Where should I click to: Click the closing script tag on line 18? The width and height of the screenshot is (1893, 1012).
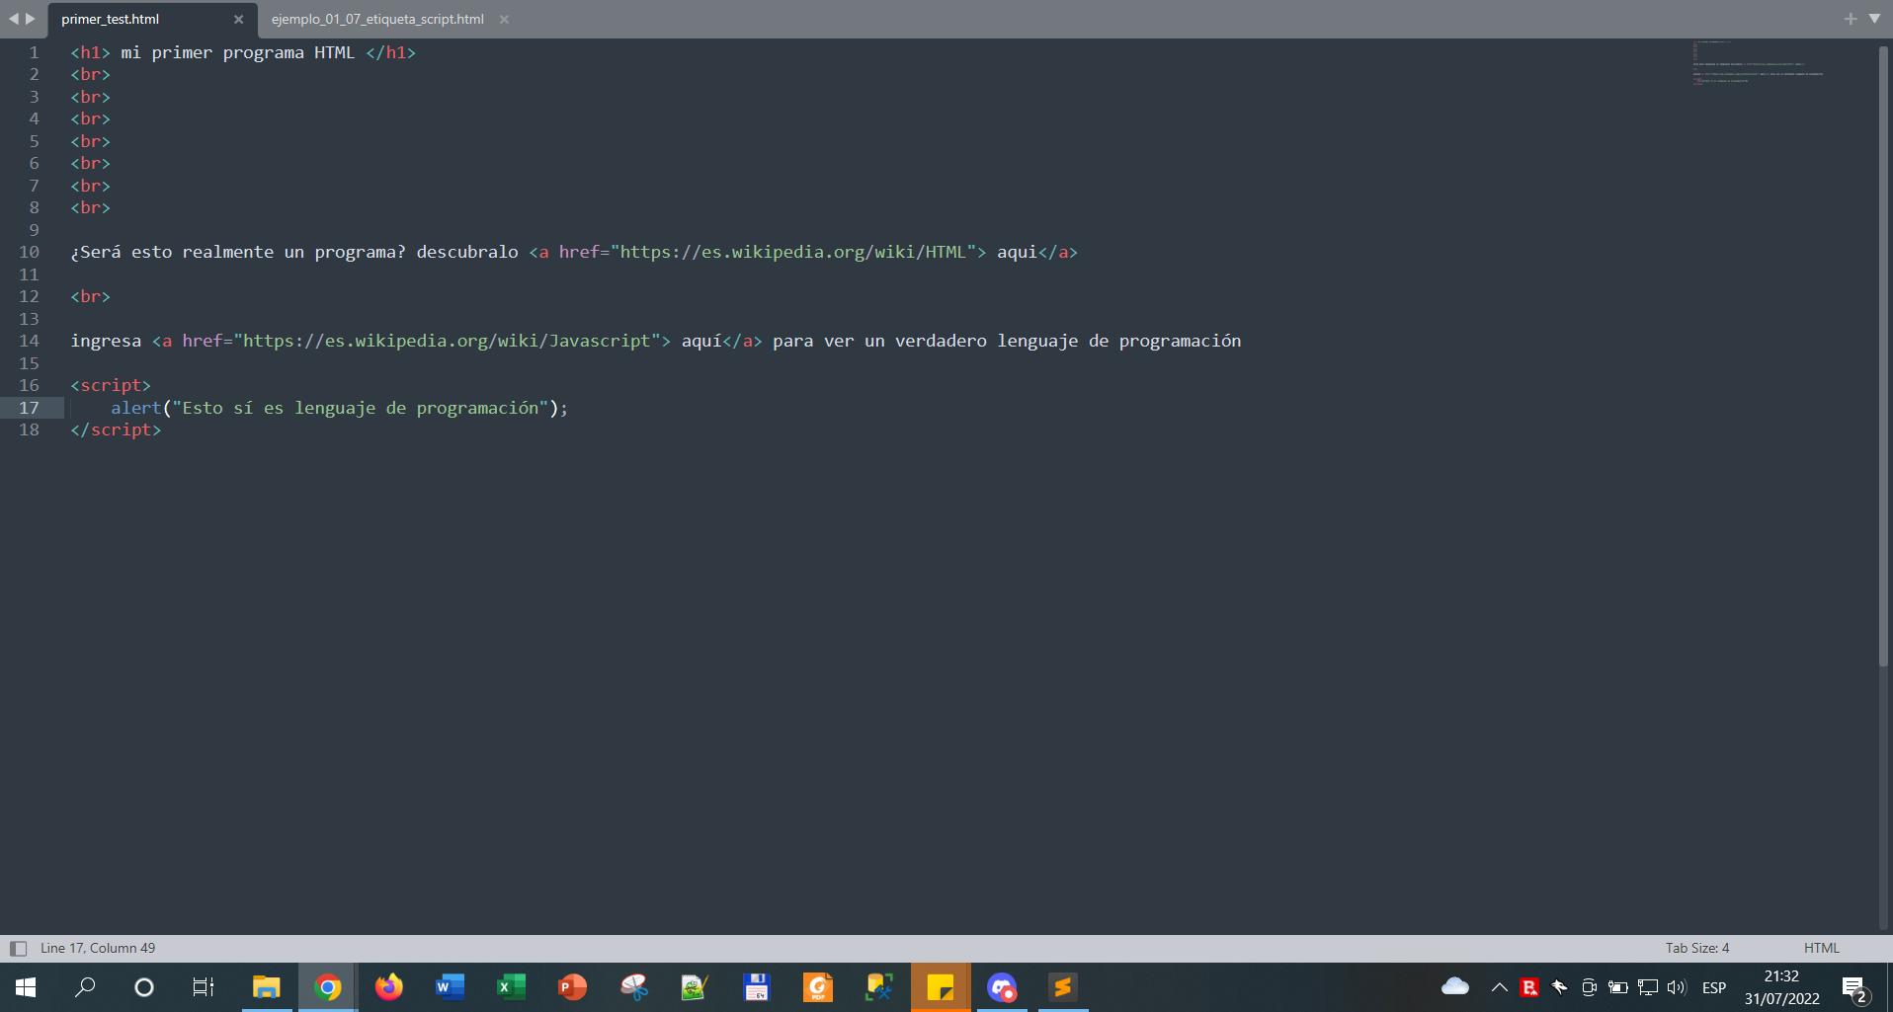[116, 429]
